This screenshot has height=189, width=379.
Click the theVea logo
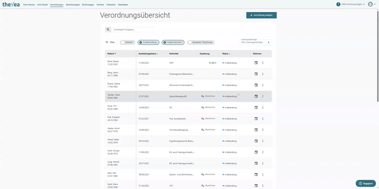pos(11,4)
